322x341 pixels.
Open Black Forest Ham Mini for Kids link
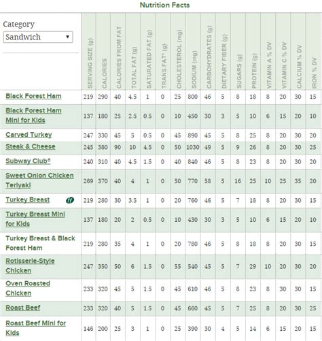[x=33, y=115]
